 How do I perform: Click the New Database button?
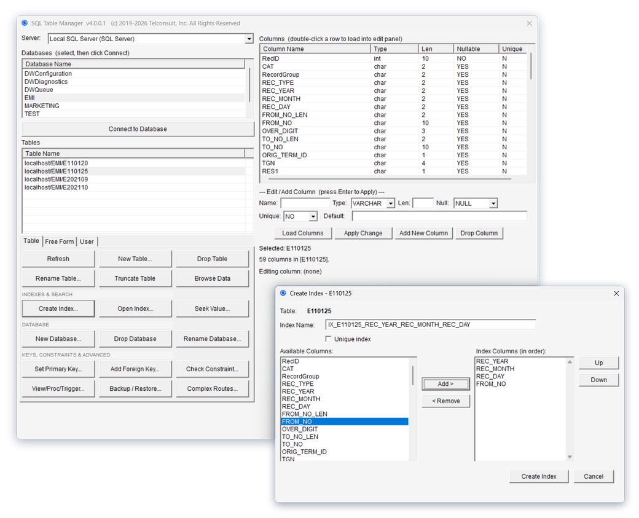tap(58, 339)
